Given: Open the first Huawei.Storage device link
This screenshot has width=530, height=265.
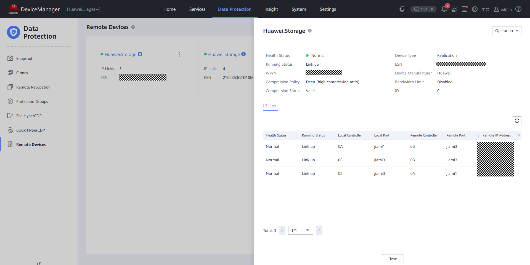Looking at the screenshot, I should coord(120,54).
